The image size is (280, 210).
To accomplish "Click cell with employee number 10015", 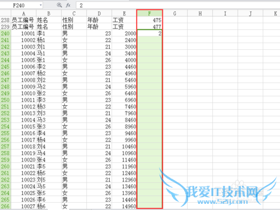I will tap(24, 127).
